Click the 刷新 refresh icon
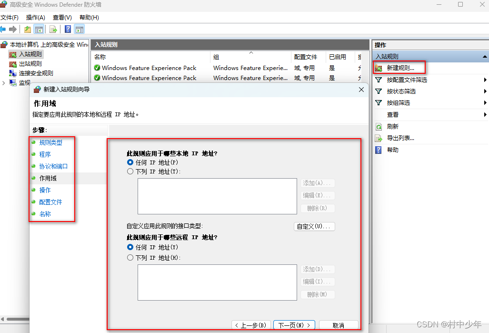489x333 pixels. 378,127
